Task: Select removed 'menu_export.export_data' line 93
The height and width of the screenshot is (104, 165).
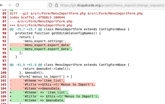Action: click(40, 45)
